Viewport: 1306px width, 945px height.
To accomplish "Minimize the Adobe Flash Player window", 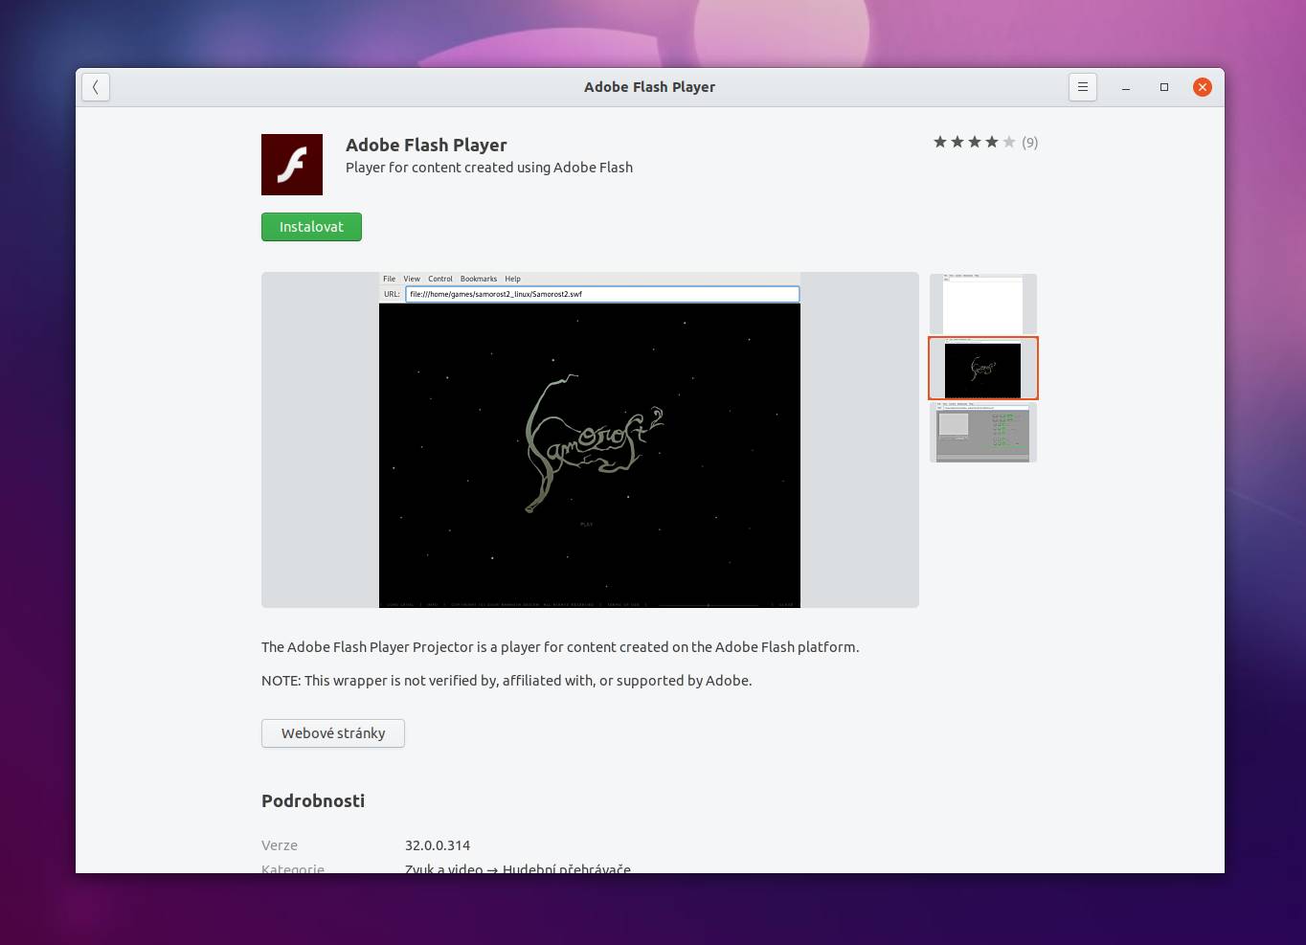I will point(1126,87).
